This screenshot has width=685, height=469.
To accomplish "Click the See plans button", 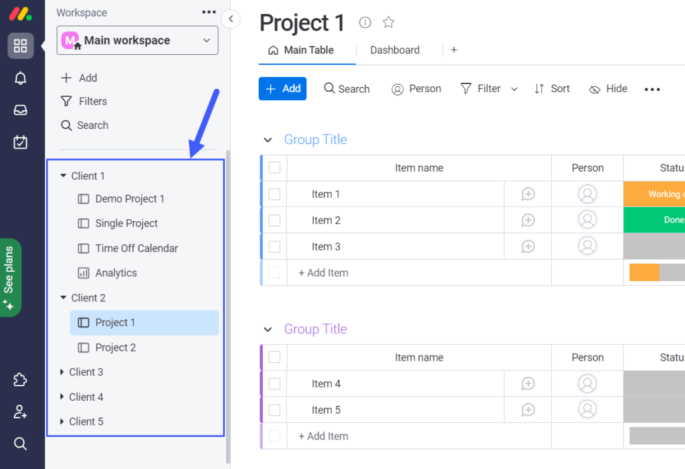I will [10, 277].
